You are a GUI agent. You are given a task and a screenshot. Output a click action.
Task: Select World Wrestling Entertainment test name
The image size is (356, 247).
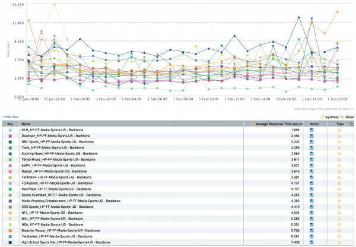(71, 201)
